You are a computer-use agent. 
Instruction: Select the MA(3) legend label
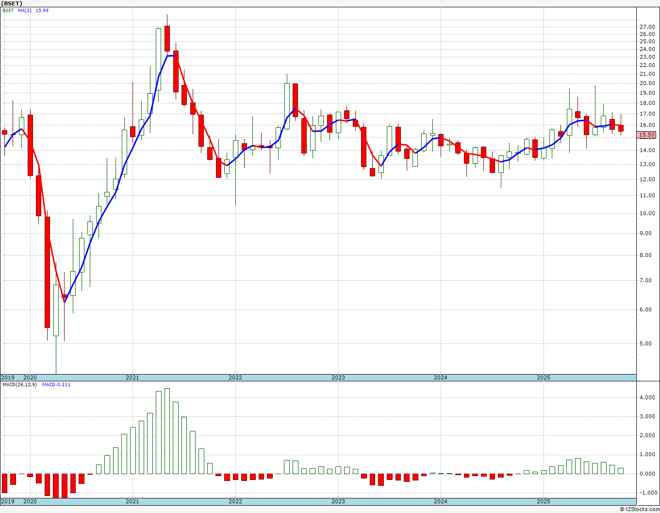(25, 10)
